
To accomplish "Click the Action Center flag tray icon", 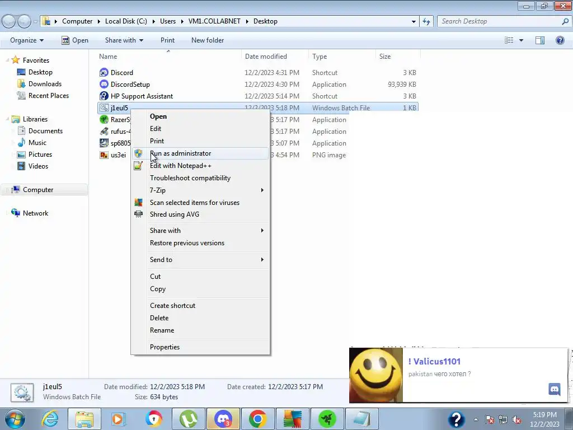I will [x=490, y=420].
